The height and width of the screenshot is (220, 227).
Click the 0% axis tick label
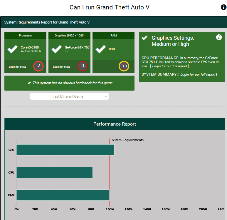click(16, 209)
